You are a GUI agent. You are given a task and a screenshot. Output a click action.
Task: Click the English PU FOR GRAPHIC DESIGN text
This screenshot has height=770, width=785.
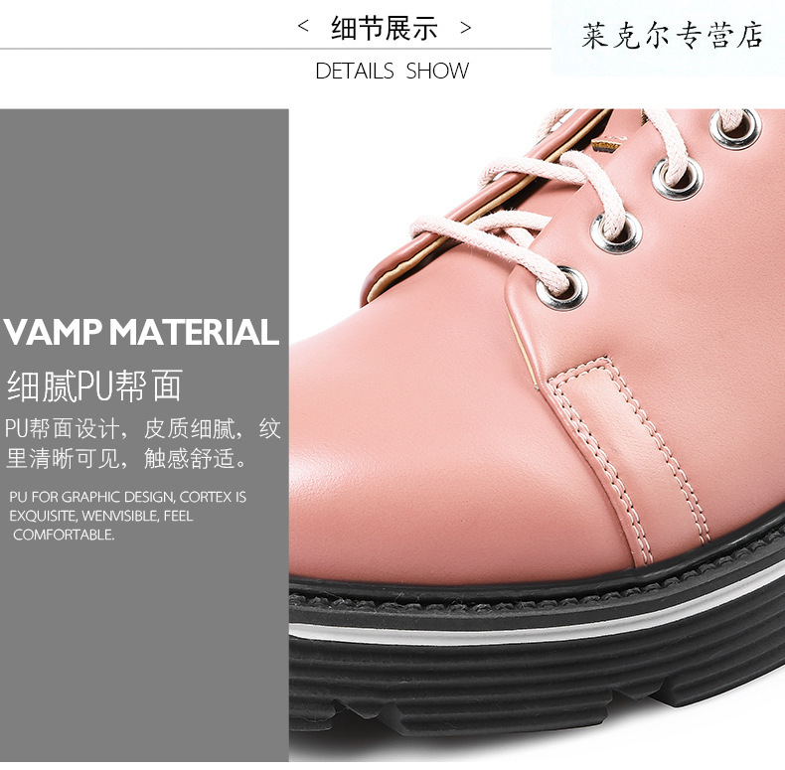(127, 516)
